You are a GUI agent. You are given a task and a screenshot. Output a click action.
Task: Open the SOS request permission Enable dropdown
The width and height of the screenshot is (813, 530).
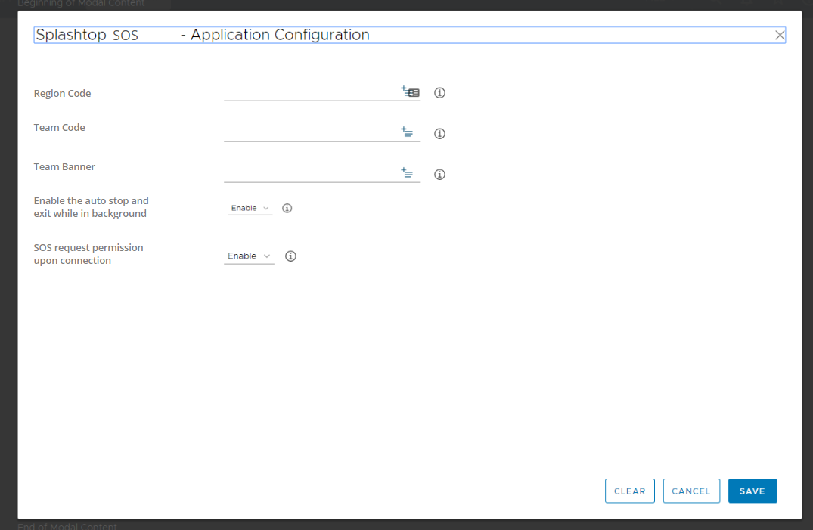pos(249,256)
